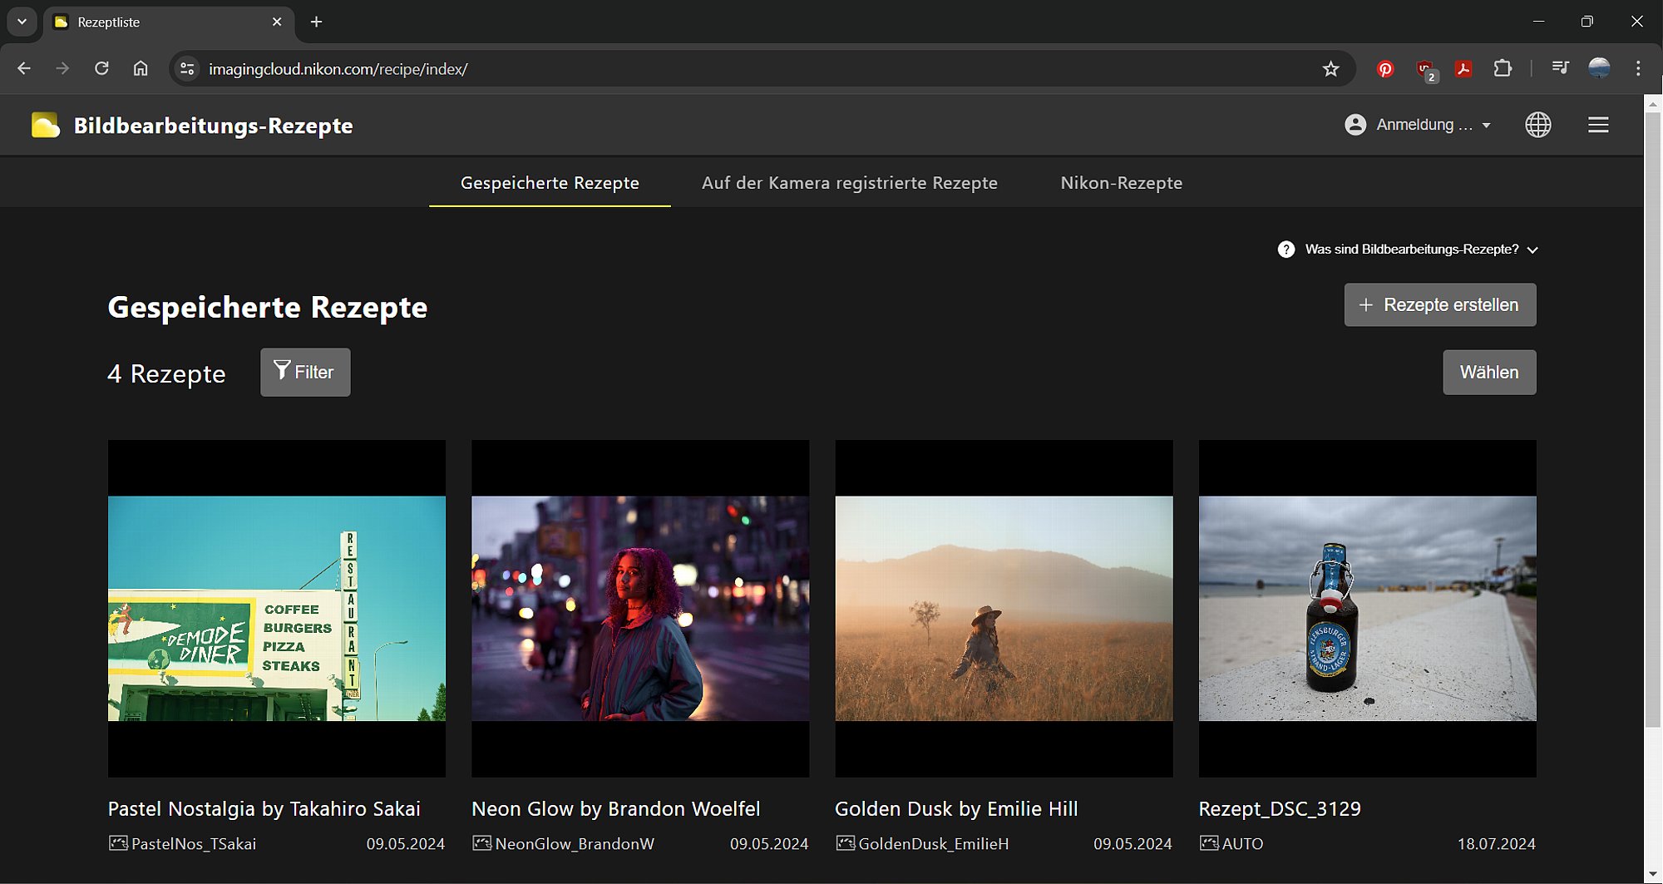Click the Bildbearbeitungs-Rezepte logo icon
Screen dimensions: 1663x884
point(46,126)
